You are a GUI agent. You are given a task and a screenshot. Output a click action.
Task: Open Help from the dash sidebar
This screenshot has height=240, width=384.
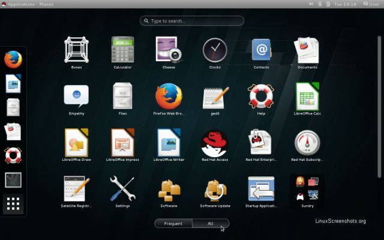pyautogui.click(x=13, y=155)
